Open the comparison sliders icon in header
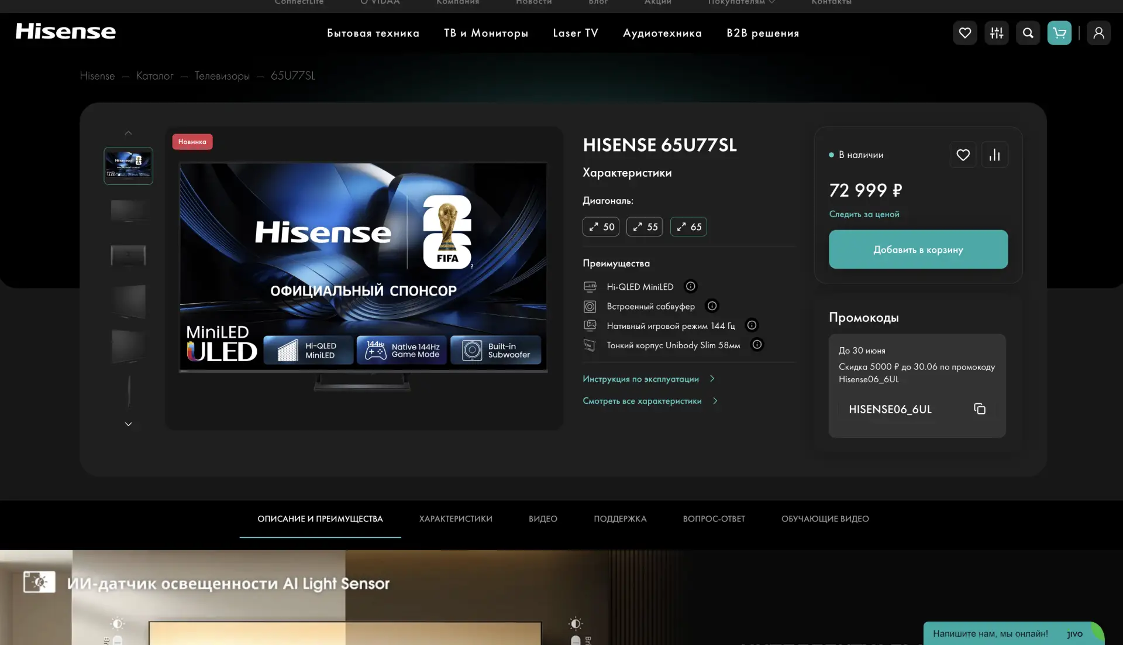Viewport: 1123px width, 645px height. (997, 33)
